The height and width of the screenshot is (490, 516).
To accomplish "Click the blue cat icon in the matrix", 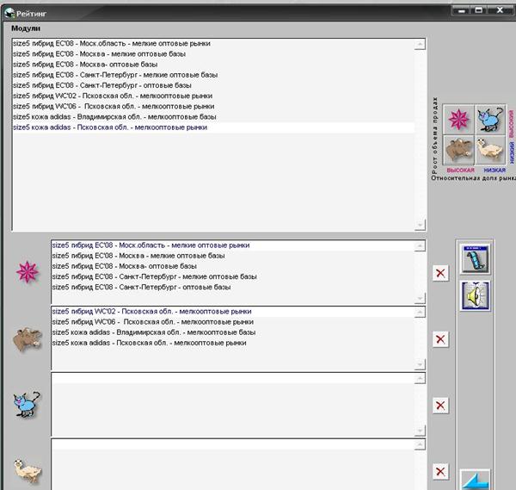I will (x=490, y=120).
